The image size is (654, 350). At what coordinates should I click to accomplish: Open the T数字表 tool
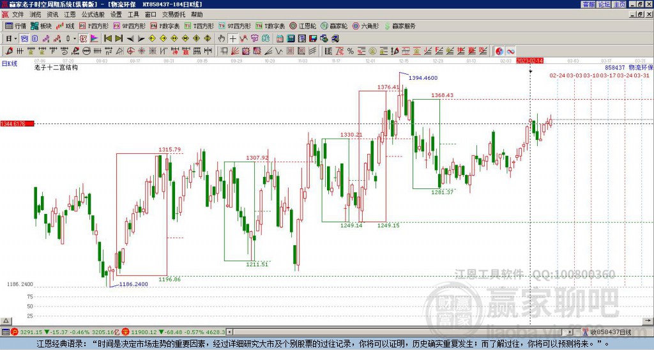point(270,26)
